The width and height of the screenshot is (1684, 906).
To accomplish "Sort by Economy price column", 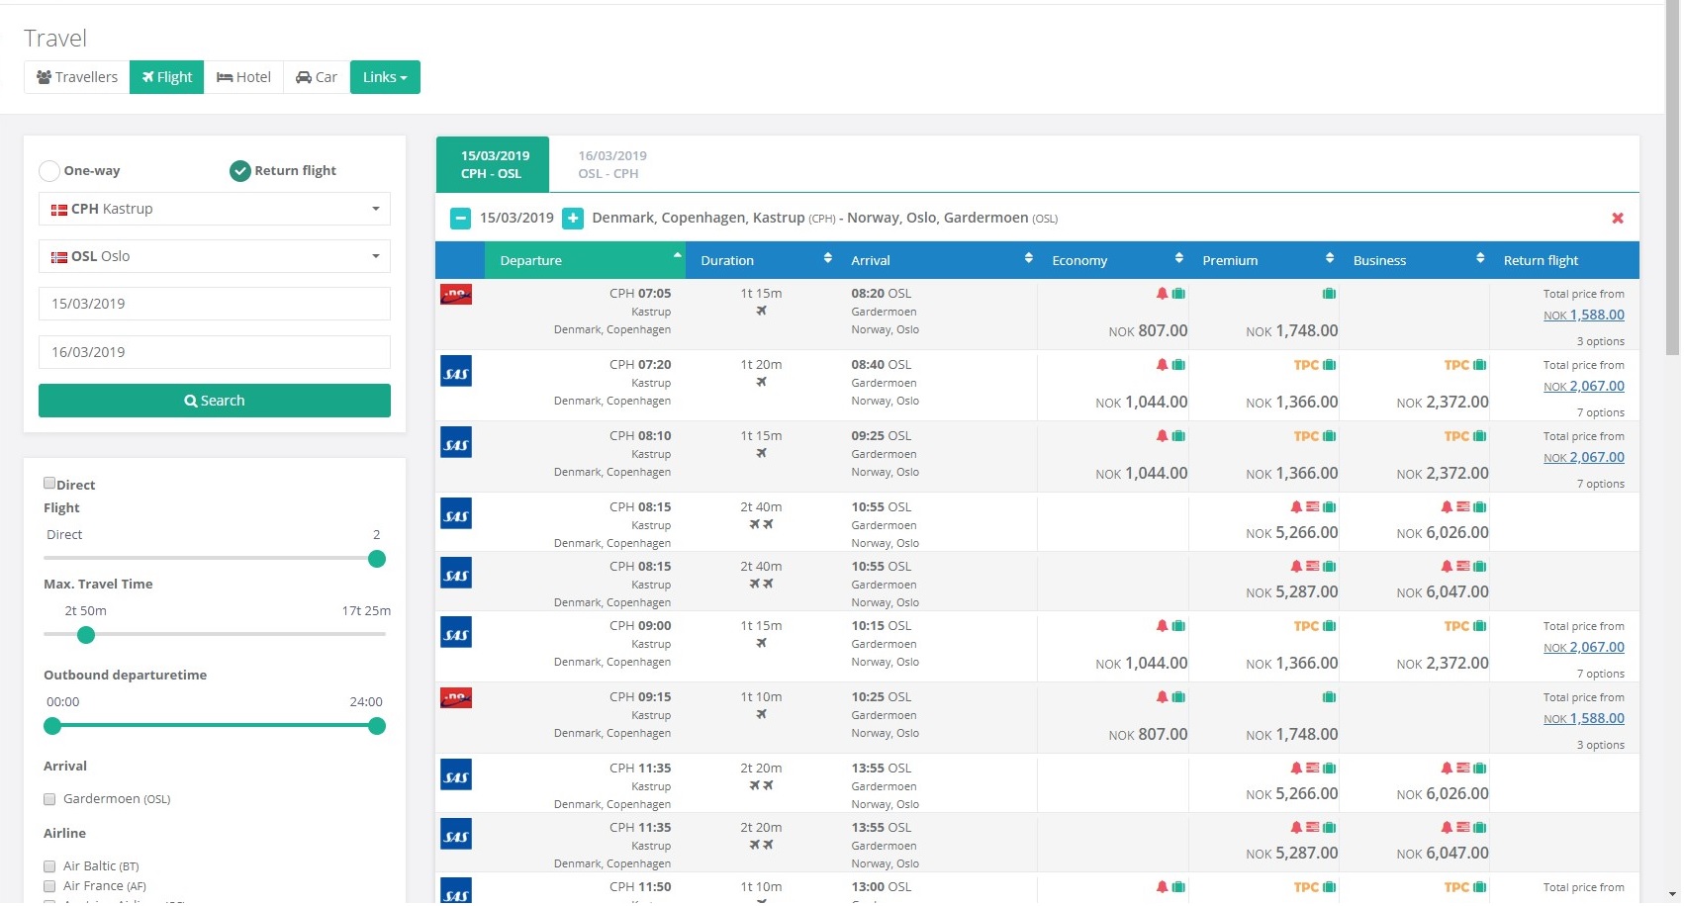I will click(x=1112, y=260).
